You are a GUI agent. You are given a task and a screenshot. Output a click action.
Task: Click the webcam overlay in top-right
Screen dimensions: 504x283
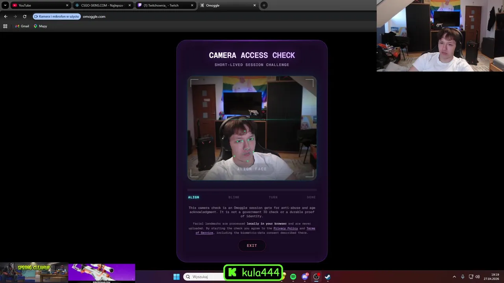(x=440, y=35)
